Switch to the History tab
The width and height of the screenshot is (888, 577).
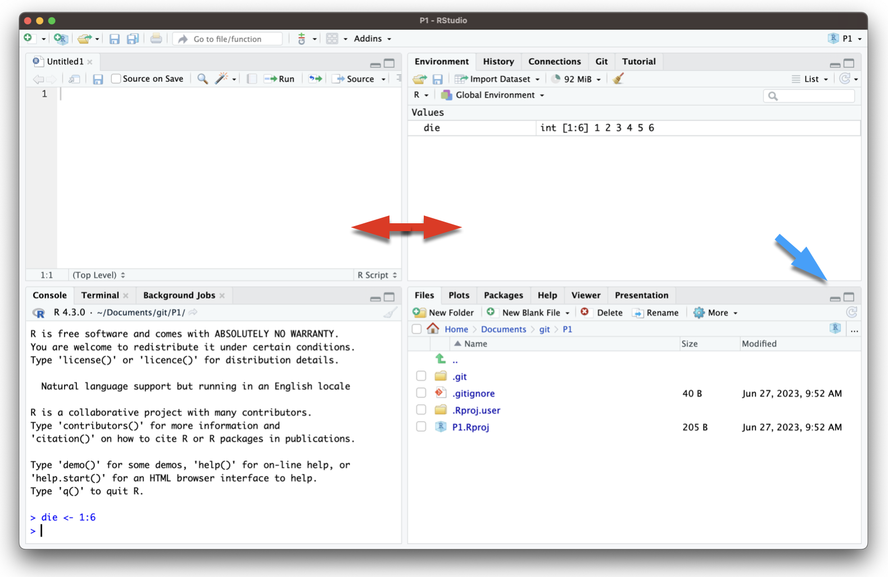[x=498, y=61]
